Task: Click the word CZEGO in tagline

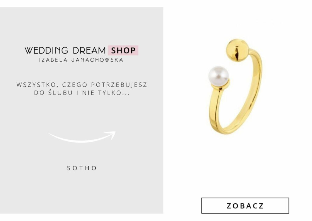Action: click(x=75, y=85)
